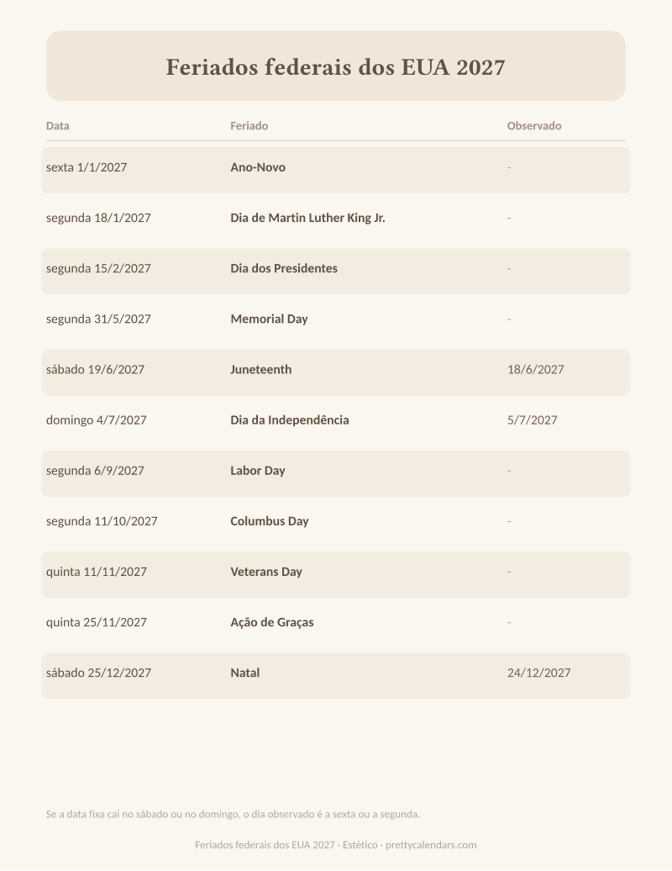Screen dimensions: 672x871
Task: Click the Columbus Day entry
Action: [x=269, y=521]
